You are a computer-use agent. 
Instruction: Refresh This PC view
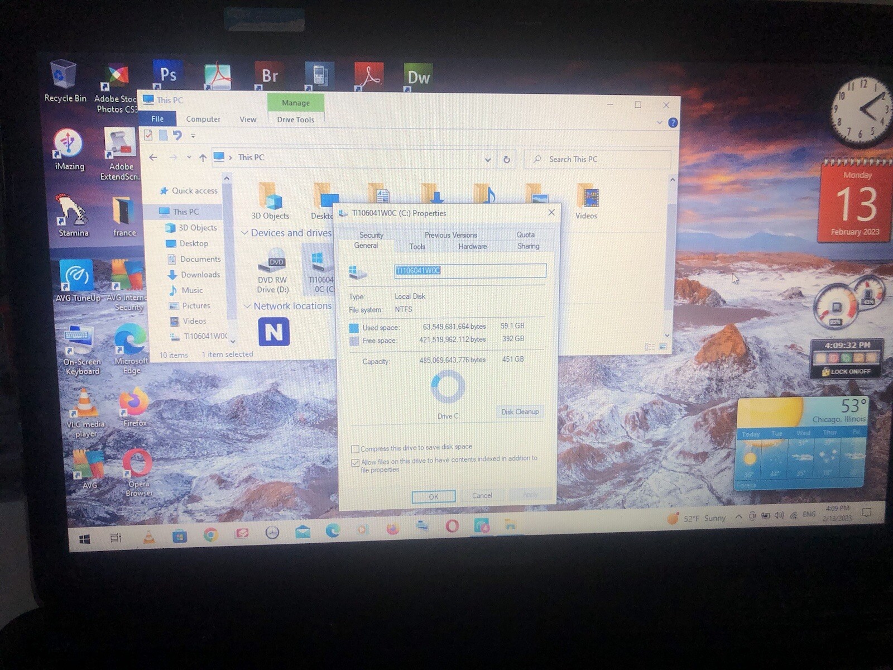click(x=507, y=160)
